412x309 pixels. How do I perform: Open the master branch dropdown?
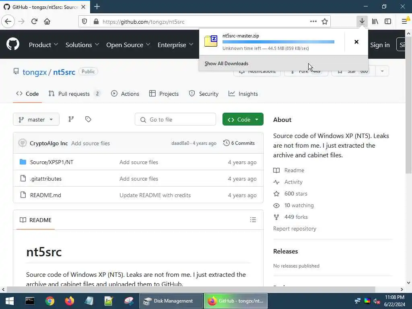[x=36, y=119]
